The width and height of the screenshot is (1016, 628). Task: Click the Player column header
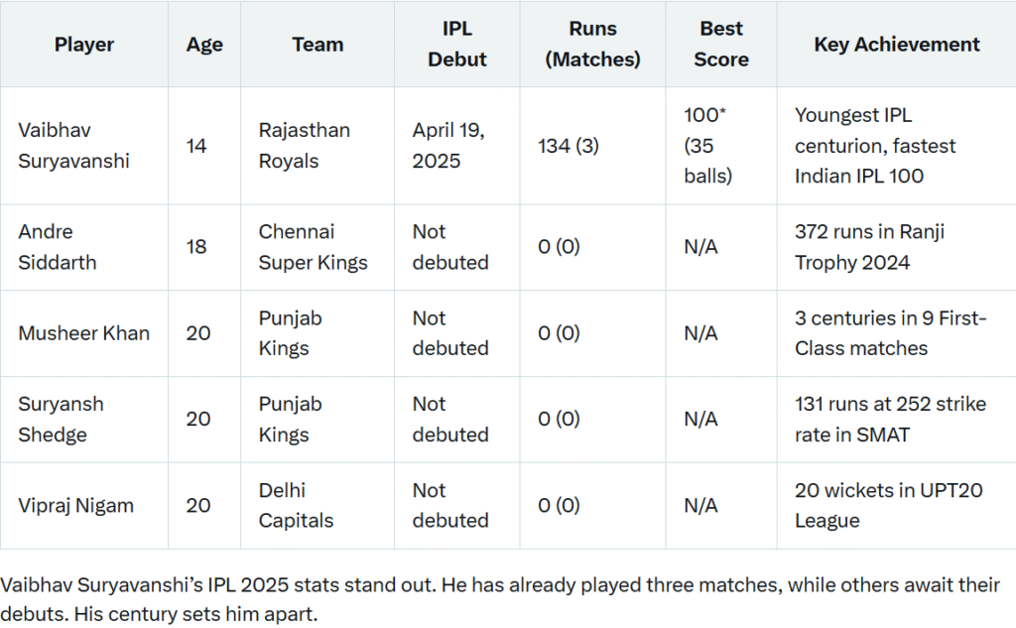83,45
